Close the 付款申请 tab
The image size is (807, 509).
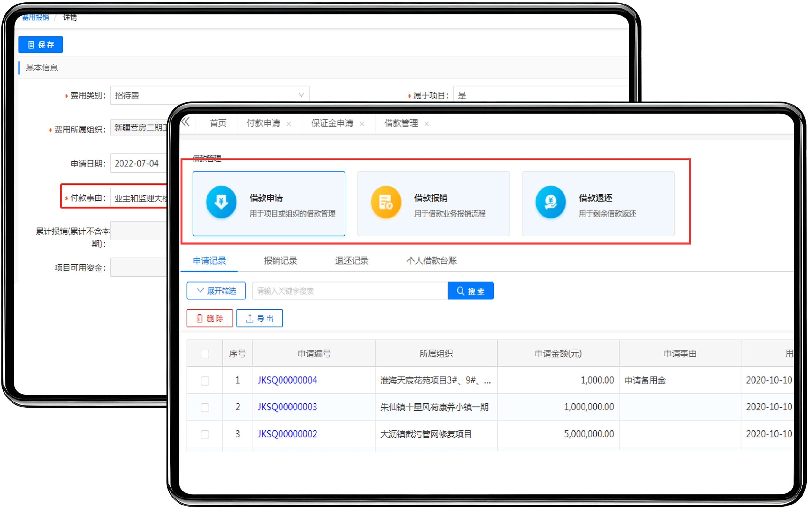click(x=289, y=124)
